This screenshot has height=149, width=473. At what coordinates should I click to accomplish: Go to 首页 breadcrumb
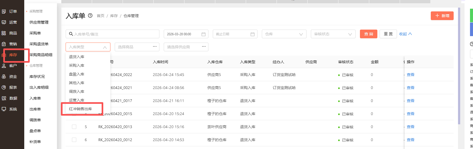101,16
